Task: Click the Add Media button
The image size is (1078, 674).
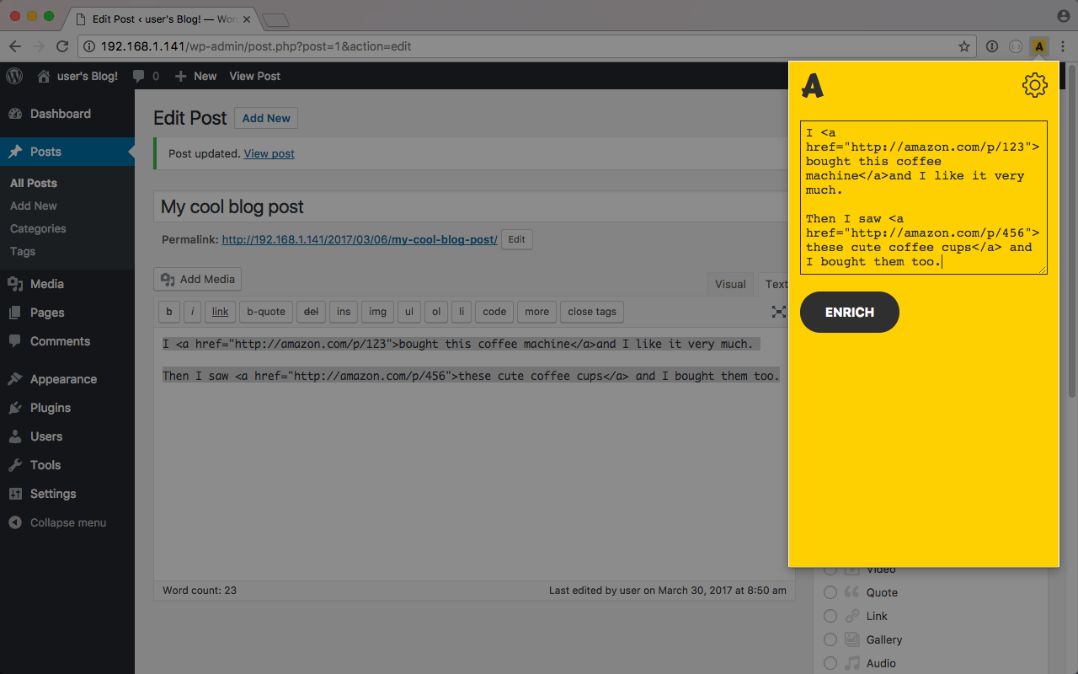Action: (198, 279)
